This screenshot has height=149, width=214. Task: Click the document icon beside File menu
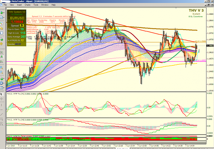[1, 5]
